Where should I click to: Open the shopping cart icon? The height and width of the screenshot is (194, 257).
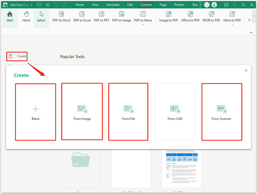pyautogui.click(x=207, y=4)
